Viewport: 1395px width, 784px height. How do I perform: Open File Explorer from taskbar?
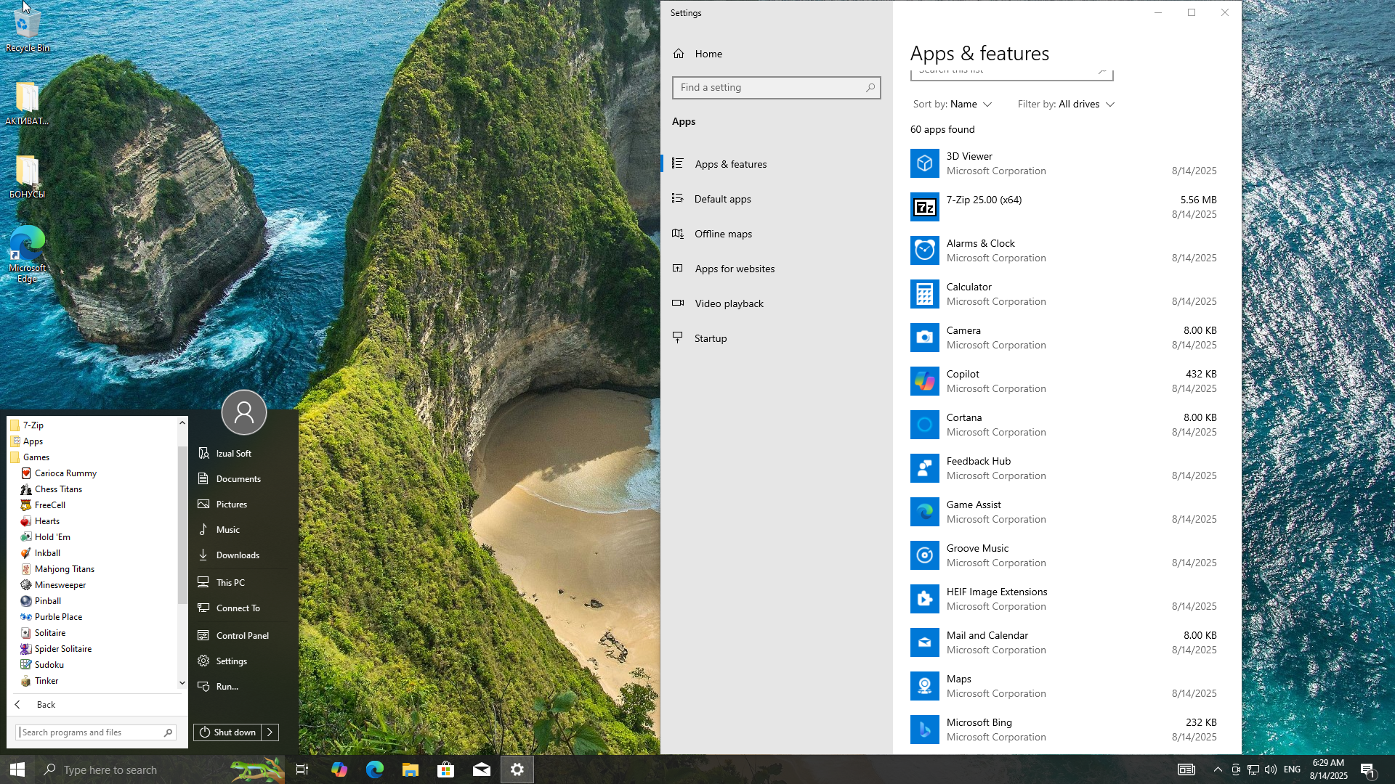[x=411, y=769]
